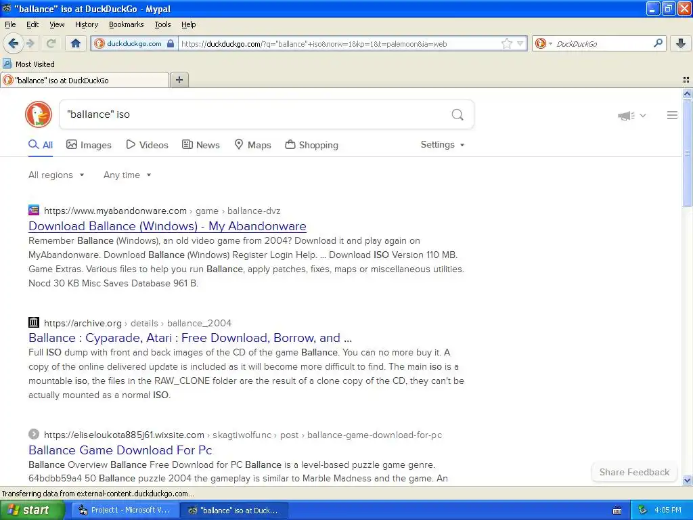
Task: Open the URL history dropdown arrow
Action: point(520,43)
